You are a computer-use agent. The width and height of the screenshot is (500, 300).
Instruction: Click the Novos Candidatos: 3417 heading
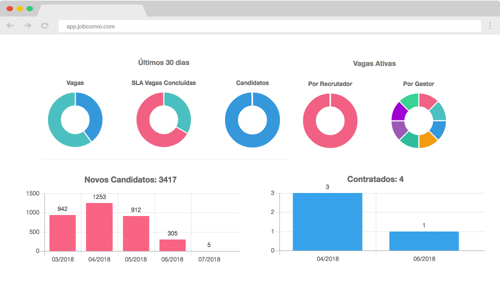coord(131,180)
